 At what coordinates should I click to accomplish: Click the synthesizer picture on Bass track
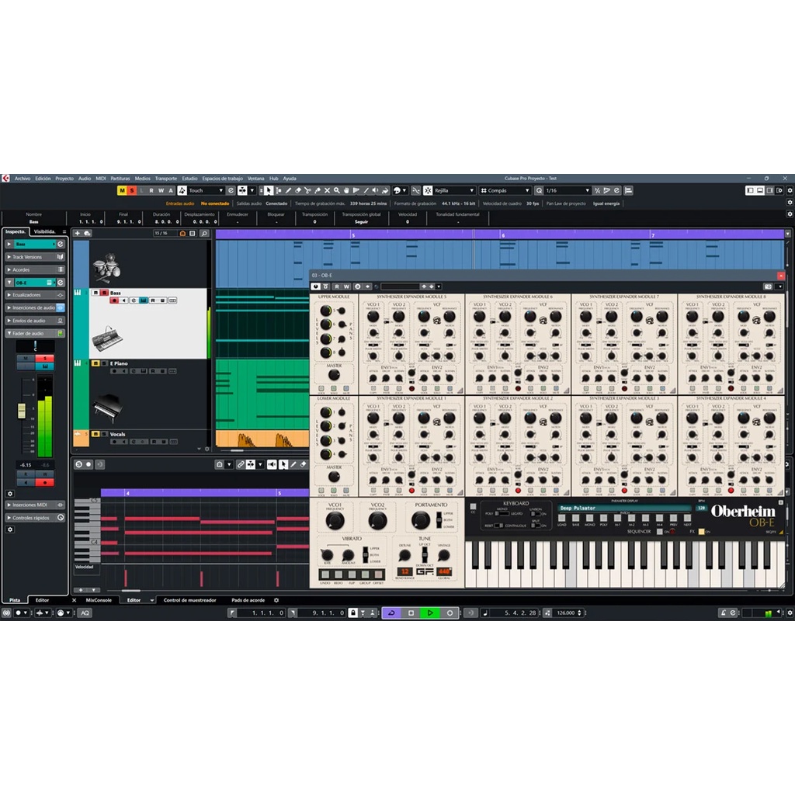(107, 338)
